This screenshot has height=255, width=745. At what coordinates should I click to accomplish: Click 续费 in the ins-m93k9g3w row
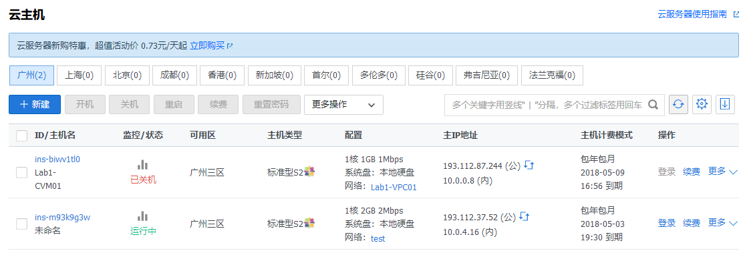click(692, 223)
